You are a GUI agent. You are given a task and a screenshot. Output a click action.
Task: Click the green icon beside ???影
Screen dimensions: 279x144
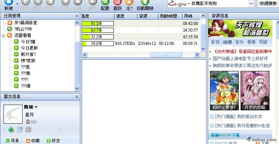pyautogui.click(x=16, y=67)
